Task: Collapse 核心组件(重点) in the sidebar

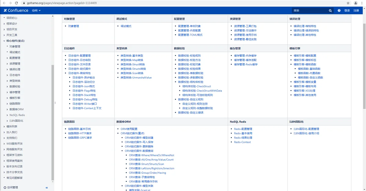Action: tap(4, 41)
